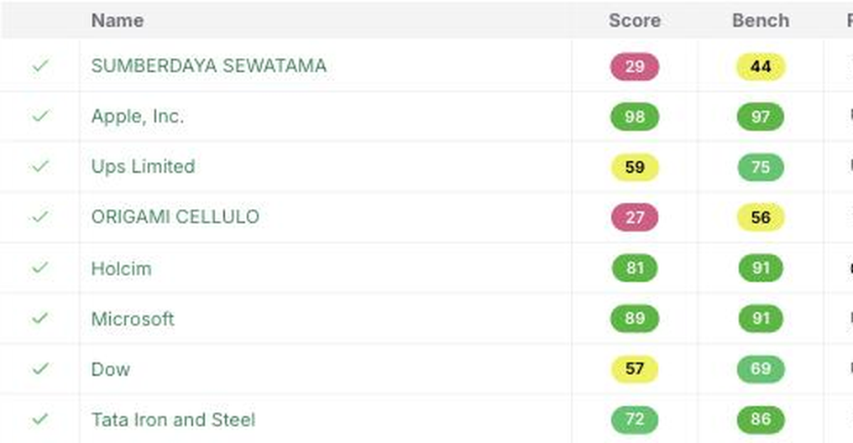The height and width of the screenshot is (443, 853).
Task: Select the checkmark for Tata Iron and Steel
Action: 40,419
